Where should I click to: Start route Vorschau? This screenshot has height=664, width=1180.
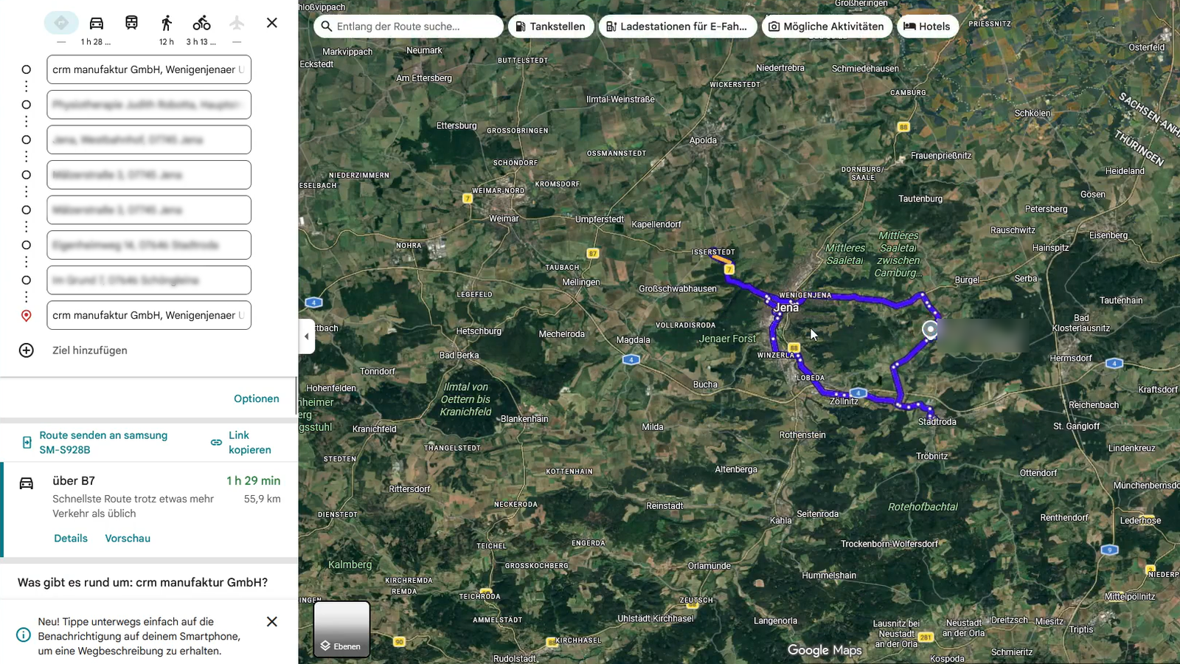coord(128,539)
